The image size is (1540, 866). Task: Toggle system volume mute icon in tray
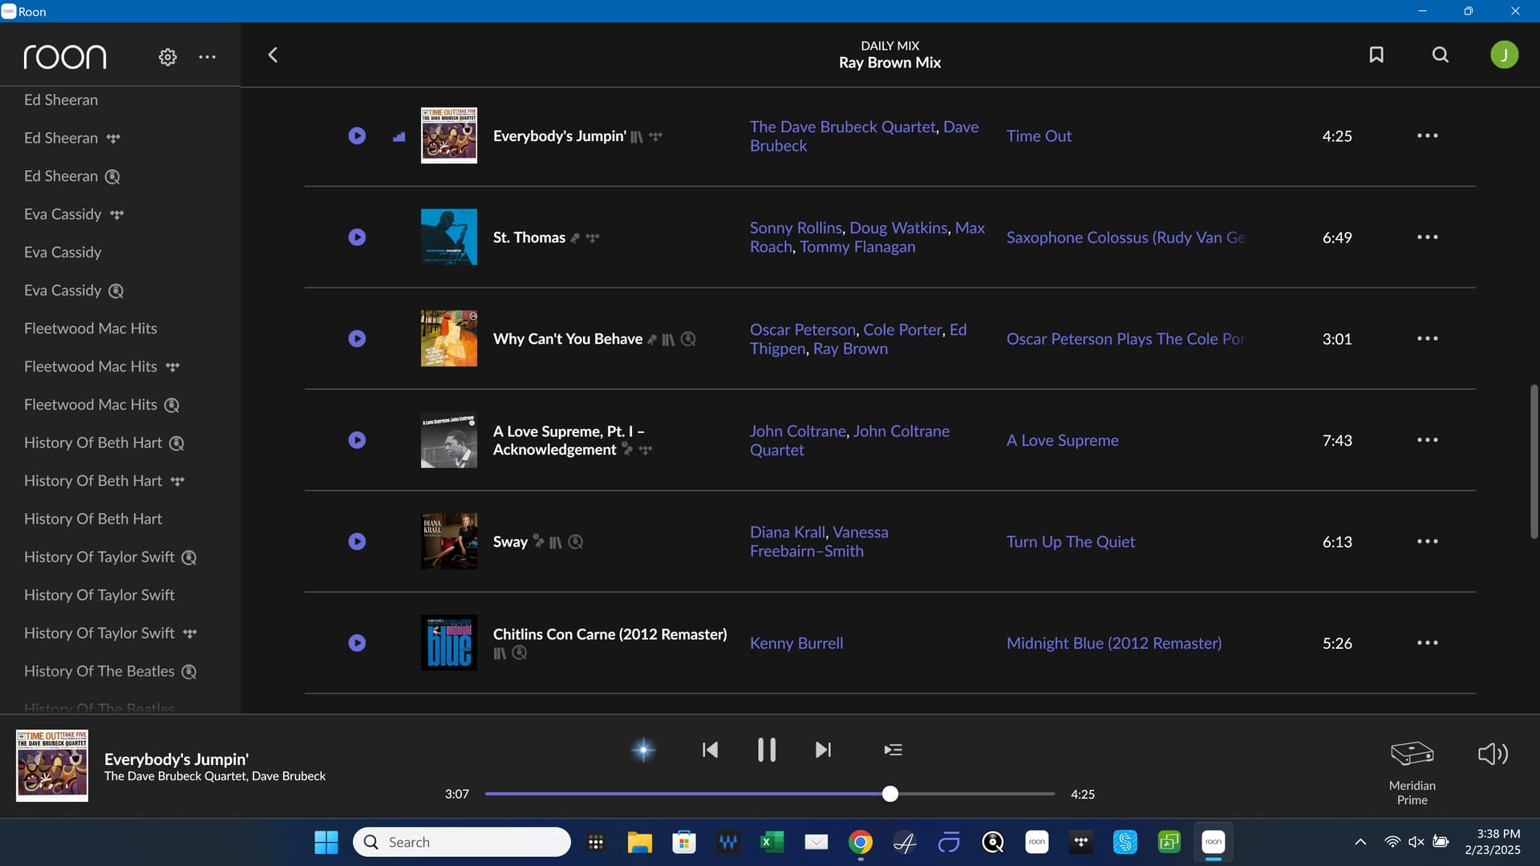click(1416, 842)
